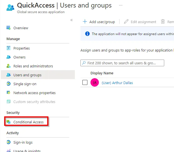The height and width of the screenshot is (152, 174).
Task: Click the trash can Remove icon
Action: [x=163, y=21]
